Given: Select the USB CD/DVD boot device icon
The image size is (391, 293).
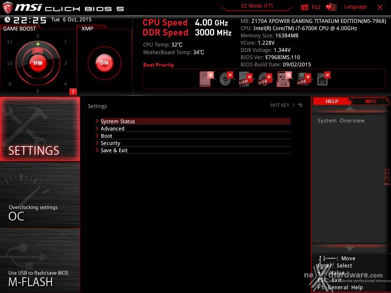Looking at the screenshot, I should 265,79.
